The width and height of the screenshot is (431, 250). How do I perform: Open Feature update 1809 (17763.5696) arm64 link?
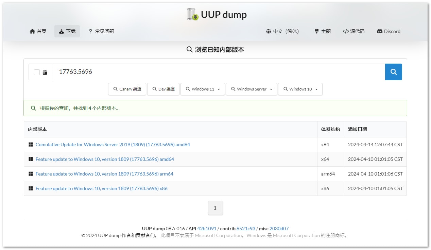[x=104, y=174]
